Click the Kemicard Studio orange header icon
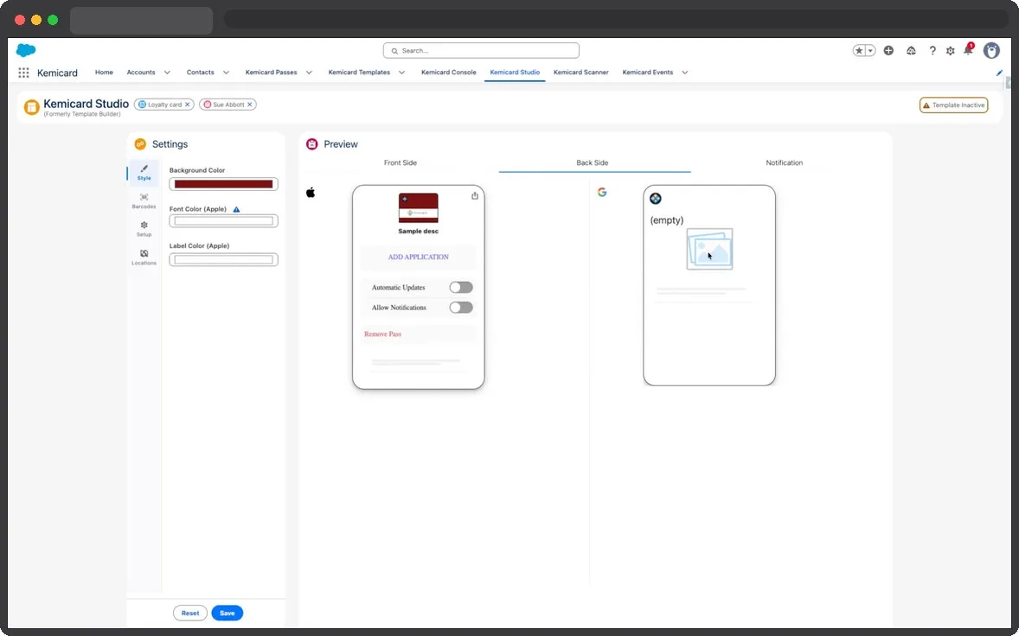The image size is (1019, 636). pyautogui.click(x=31, y=107)
